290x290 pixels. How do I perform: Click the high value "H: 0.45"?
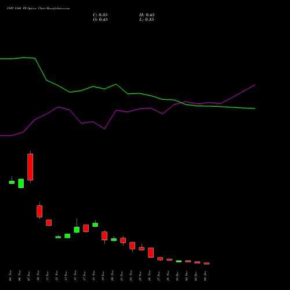(x=147, y=15)
